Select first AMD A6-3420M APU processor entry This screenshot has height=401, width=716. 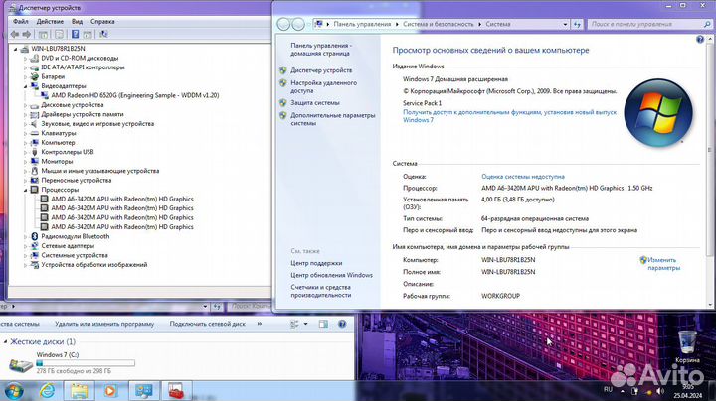pos(122,199)
